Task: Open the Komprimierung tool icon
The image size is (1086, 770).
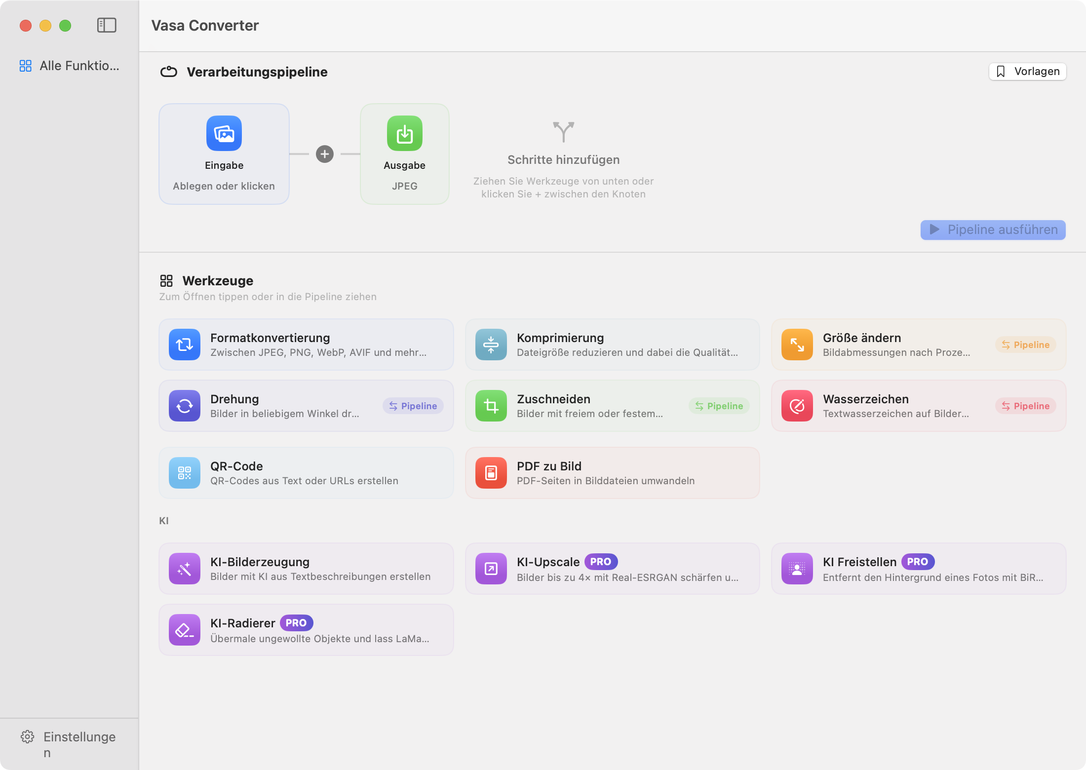Action: [x=491, y=345]
